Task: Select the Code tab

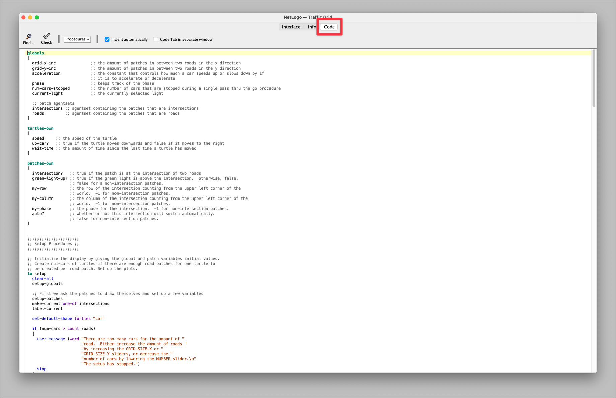Action: (x=329, y=27)
